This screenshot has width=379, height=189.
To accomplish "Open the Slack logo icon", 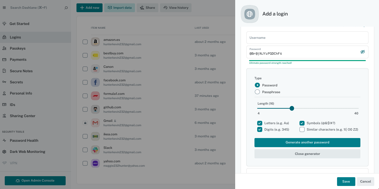I will [x=95, y=150].
